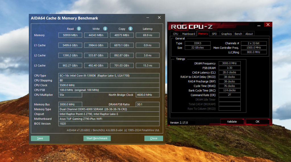
Task: Minimize the AIDA64 benchmark window
Action: tap(147, 18)
